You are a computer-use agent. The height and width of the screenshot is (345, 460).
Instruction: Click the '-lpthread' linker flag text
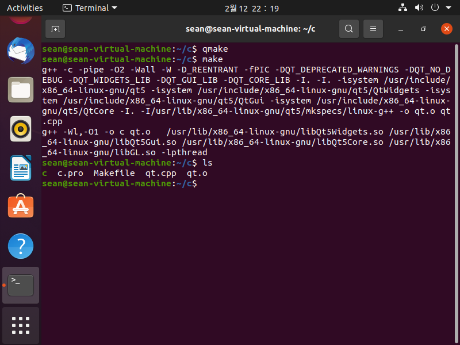(184, 152)
